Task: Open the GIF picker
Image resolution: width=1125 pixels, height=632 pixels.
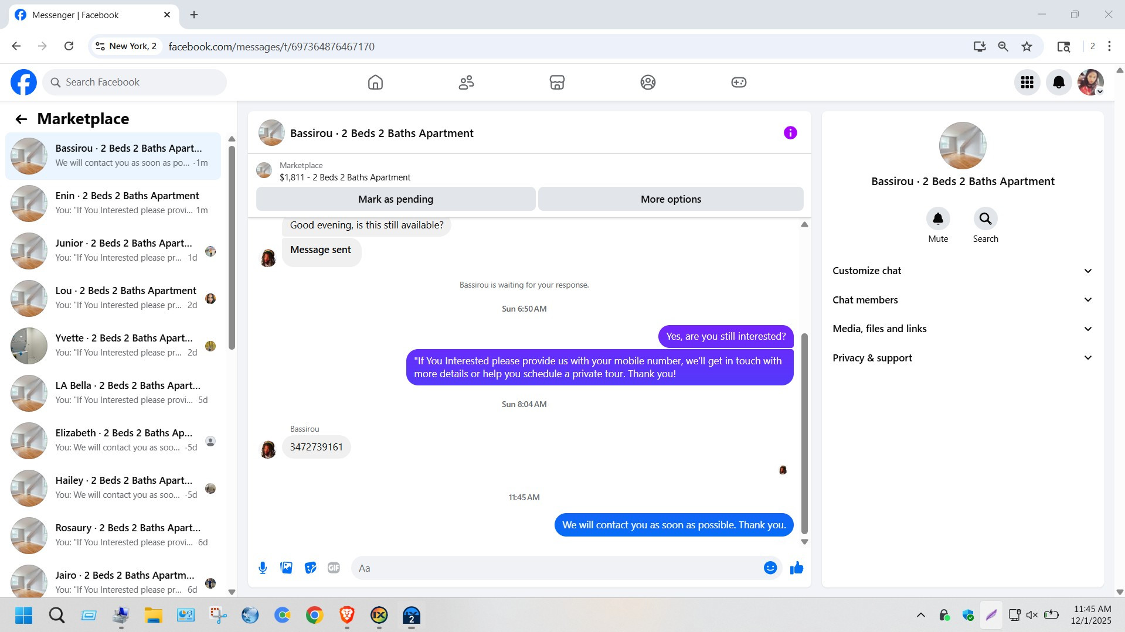Action: 334,568
